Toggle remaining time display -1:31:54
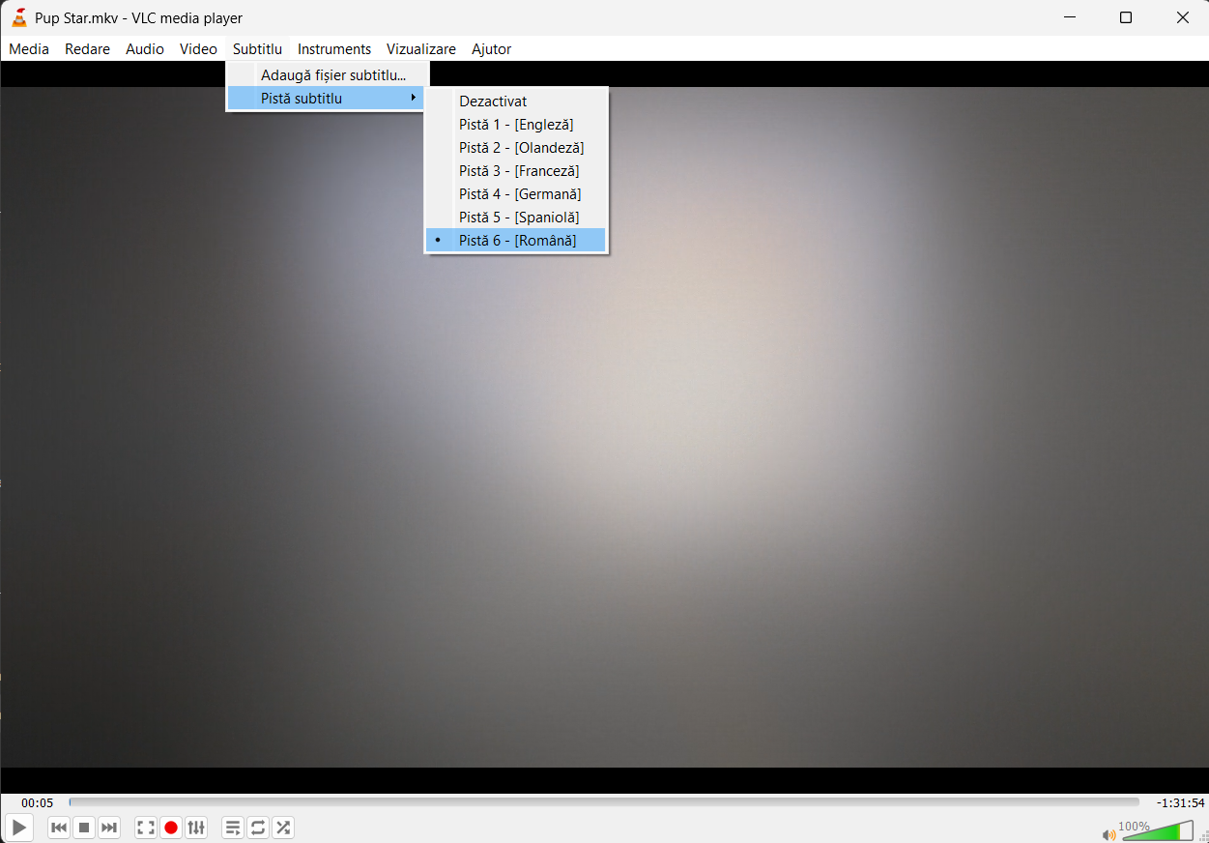 tap(1180, 803)
